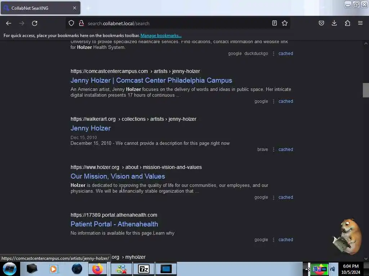Open cached link for Holzer Health System result

coord(286,54)
